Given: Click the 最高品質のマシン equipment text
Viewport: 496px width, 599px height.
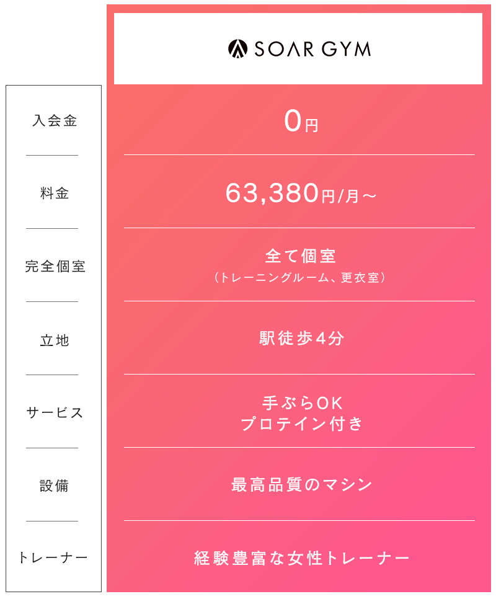Looking at the screenshot, I should point(302,484).
